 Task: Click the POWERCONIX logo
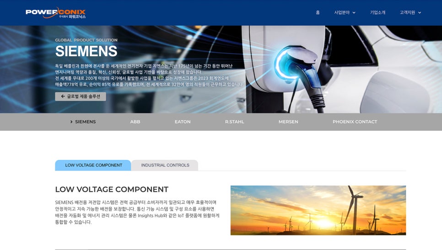[55, 13]
